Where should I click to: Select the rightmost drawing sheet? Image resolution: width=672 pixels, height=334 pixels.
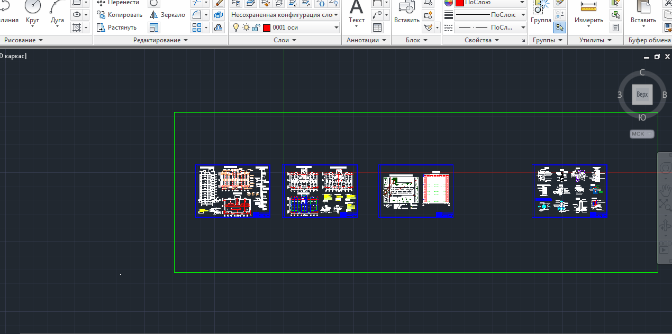570,191
